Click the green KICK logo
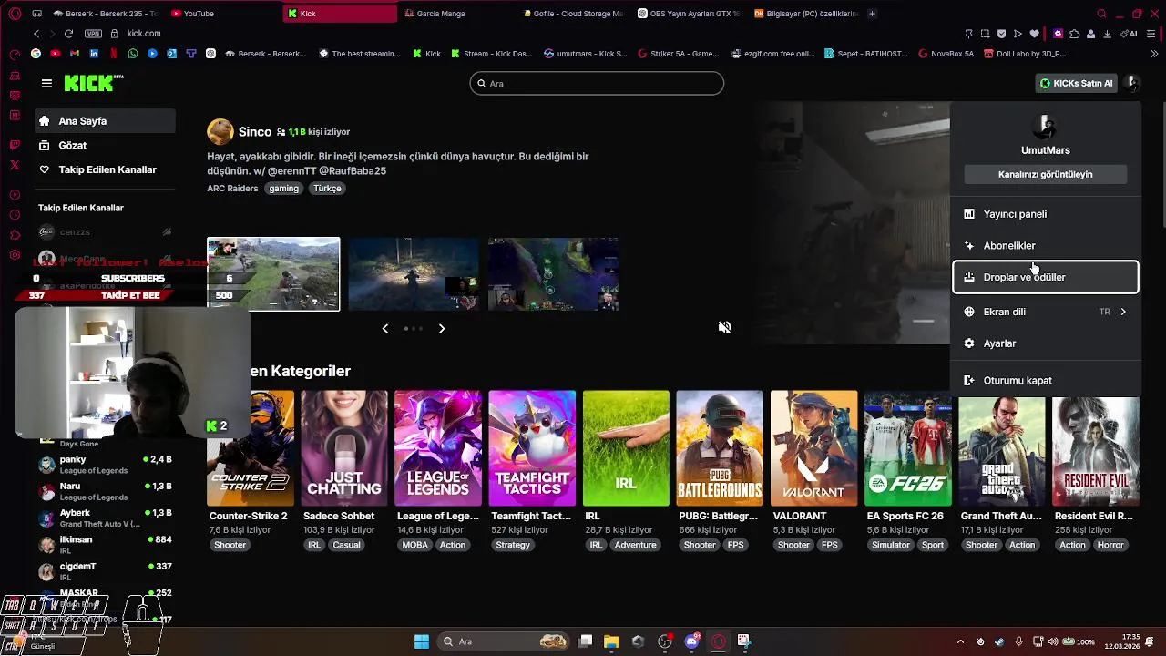 coord(93,83)
